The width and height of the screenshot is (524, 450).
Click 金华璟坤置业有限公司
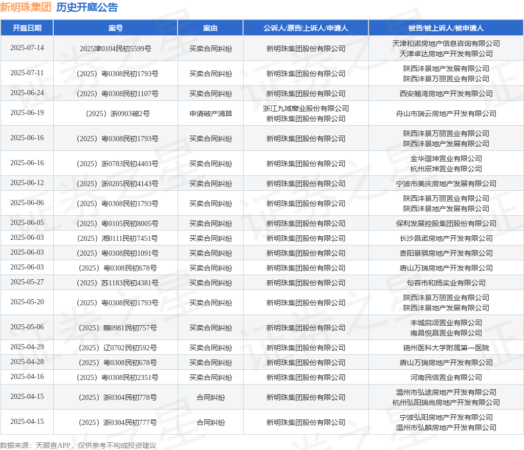pyautogui.click(x=446, y=159)
